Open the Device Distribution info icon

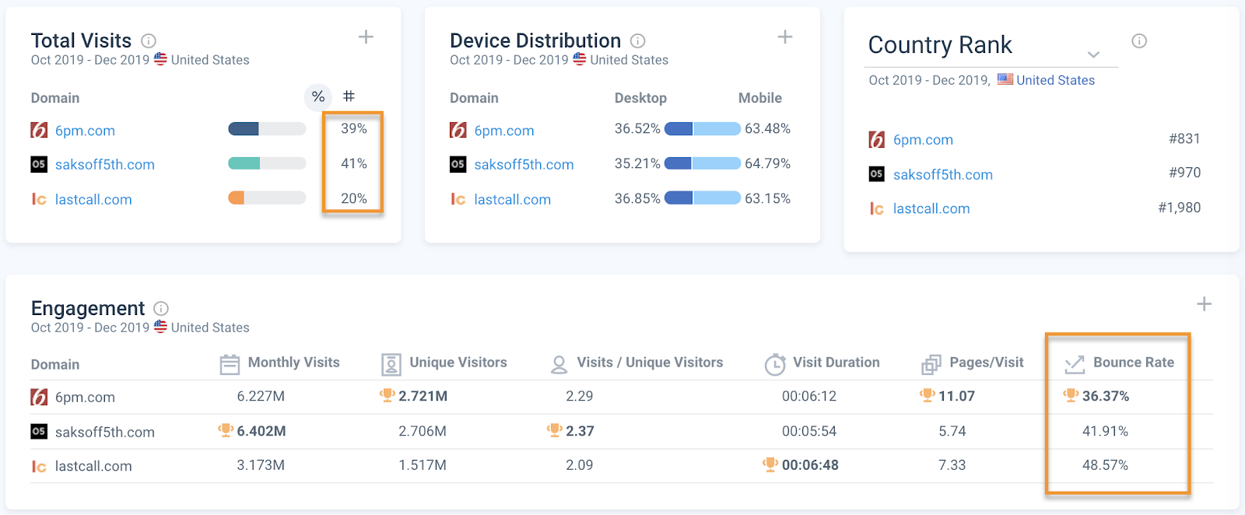[x=638, y=40]
